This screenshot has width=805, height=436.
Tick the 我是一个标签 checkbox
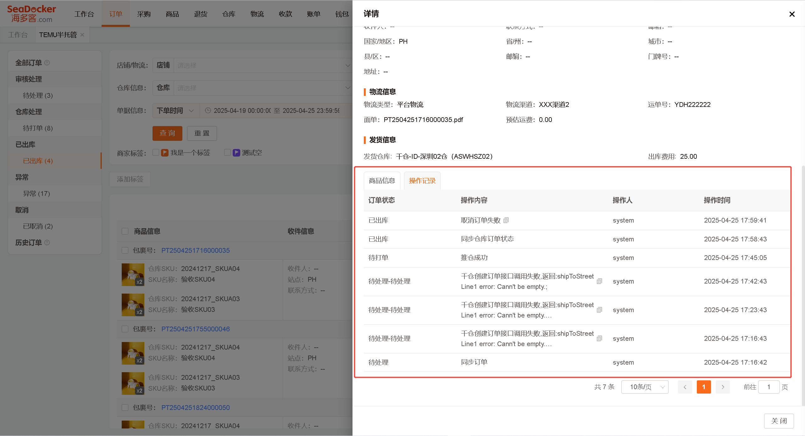(x=156, y=152)
